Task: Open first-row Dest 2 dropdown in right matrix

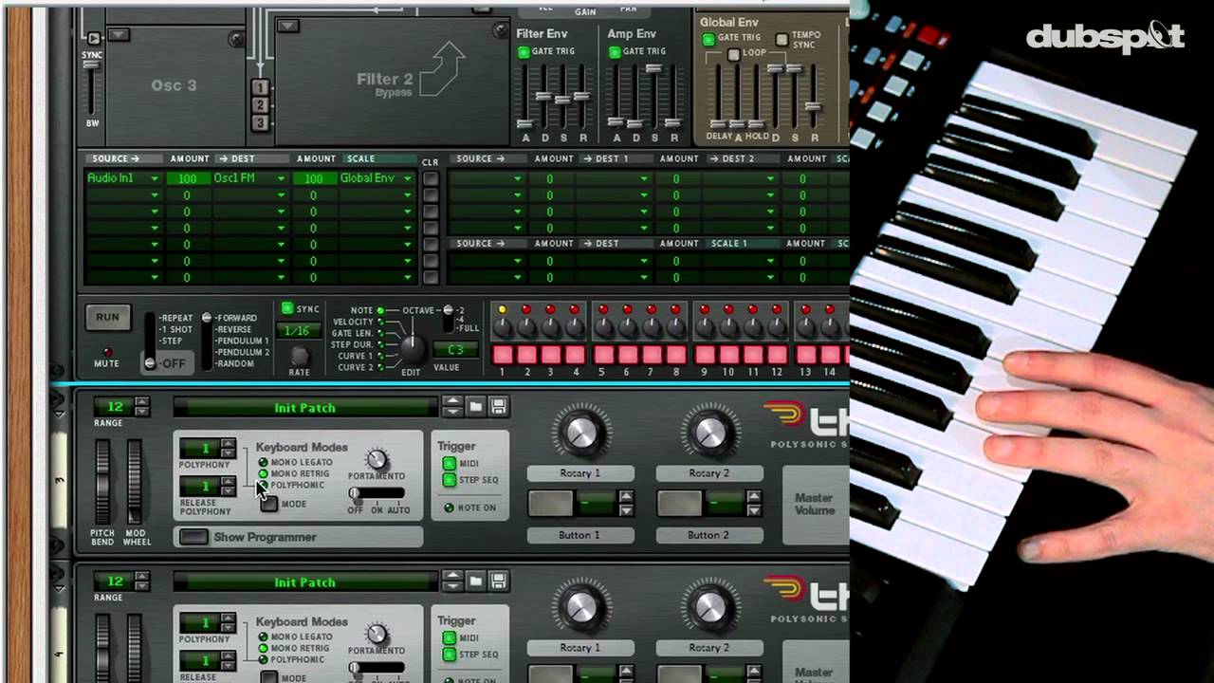Action: 770,178
